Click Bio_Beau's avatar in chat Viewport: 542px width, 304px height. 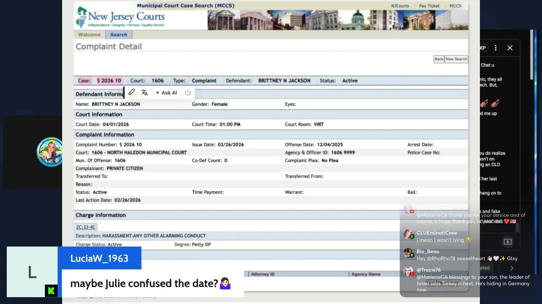(x=408, y=253)
